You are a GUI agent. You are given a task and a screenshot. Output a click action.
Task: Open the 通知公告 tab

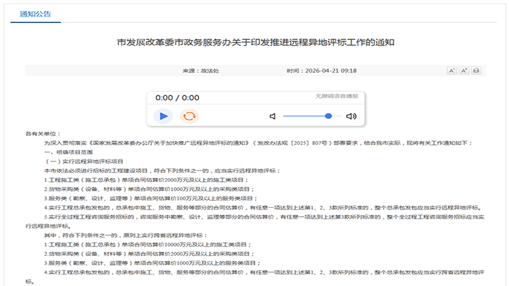36,14
